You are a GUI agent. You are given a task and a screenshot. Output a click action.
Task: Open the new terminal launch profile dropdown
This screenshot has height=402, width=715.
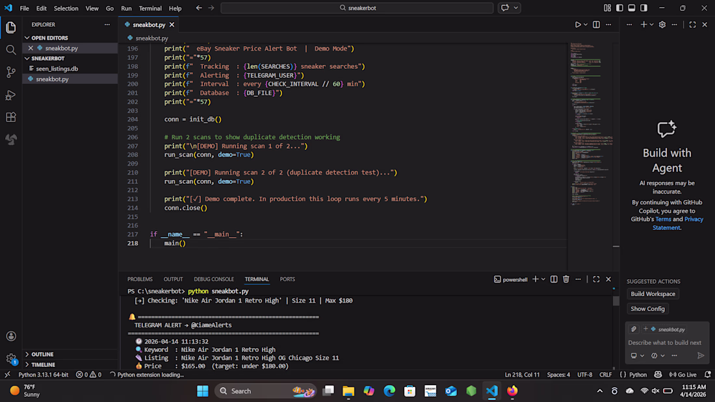point(544,279)
